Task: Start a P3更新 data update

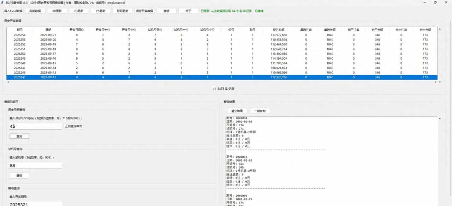Action: 78,11
